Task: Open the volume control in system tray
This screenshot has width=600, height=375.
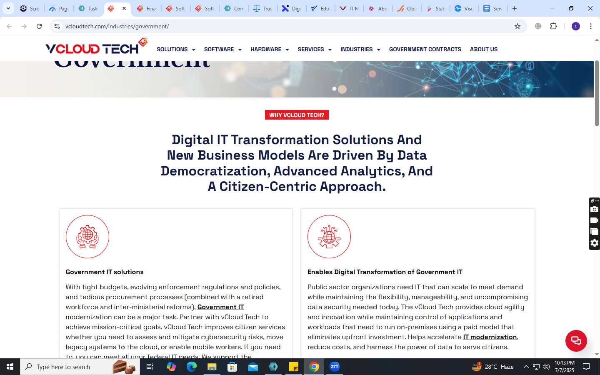Action: click(x=546, y=367)
